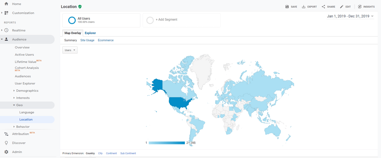Click the Discover link in the sidebar
The image size is (381, 158).
click(19, 143)
